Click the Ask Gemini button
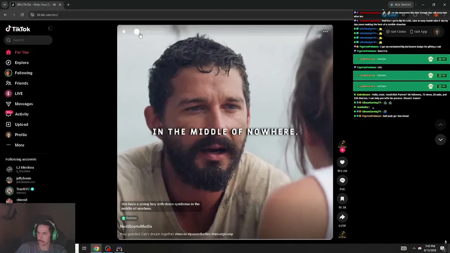 click(400, 5)
